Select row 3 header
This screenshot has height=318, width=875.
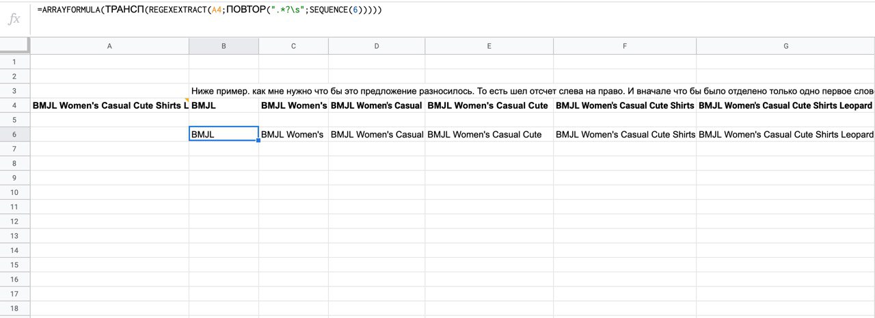[x=15, y=91]
